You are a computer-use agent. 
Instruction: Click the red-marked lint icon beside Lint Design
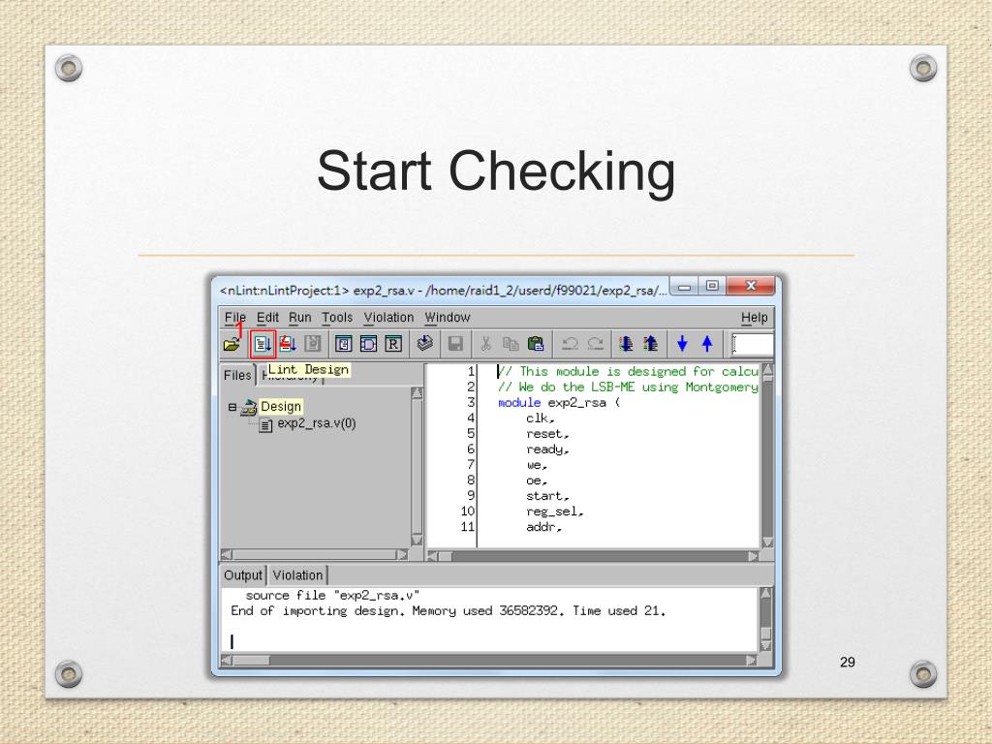point(288,344)
